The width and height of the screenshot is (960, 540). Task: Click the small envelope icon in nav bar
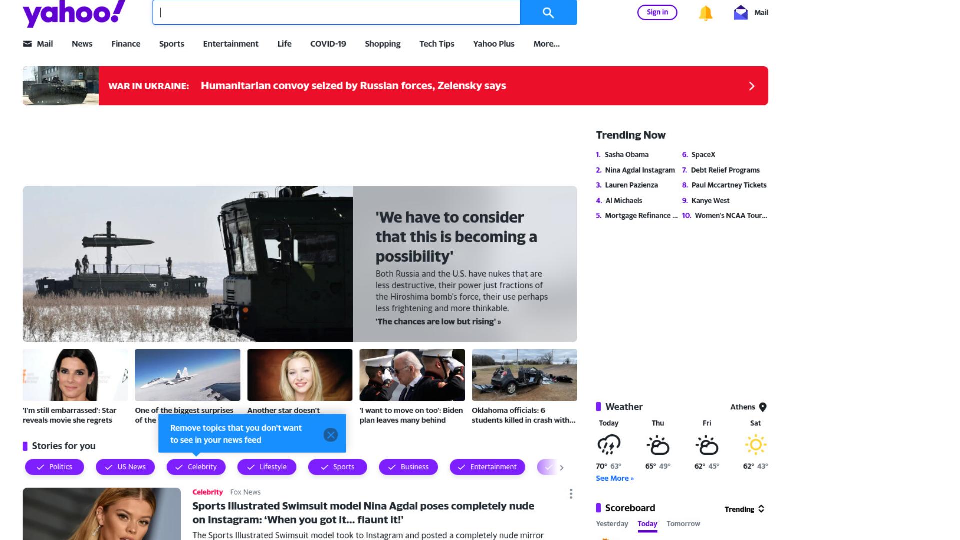pos(27,44)
